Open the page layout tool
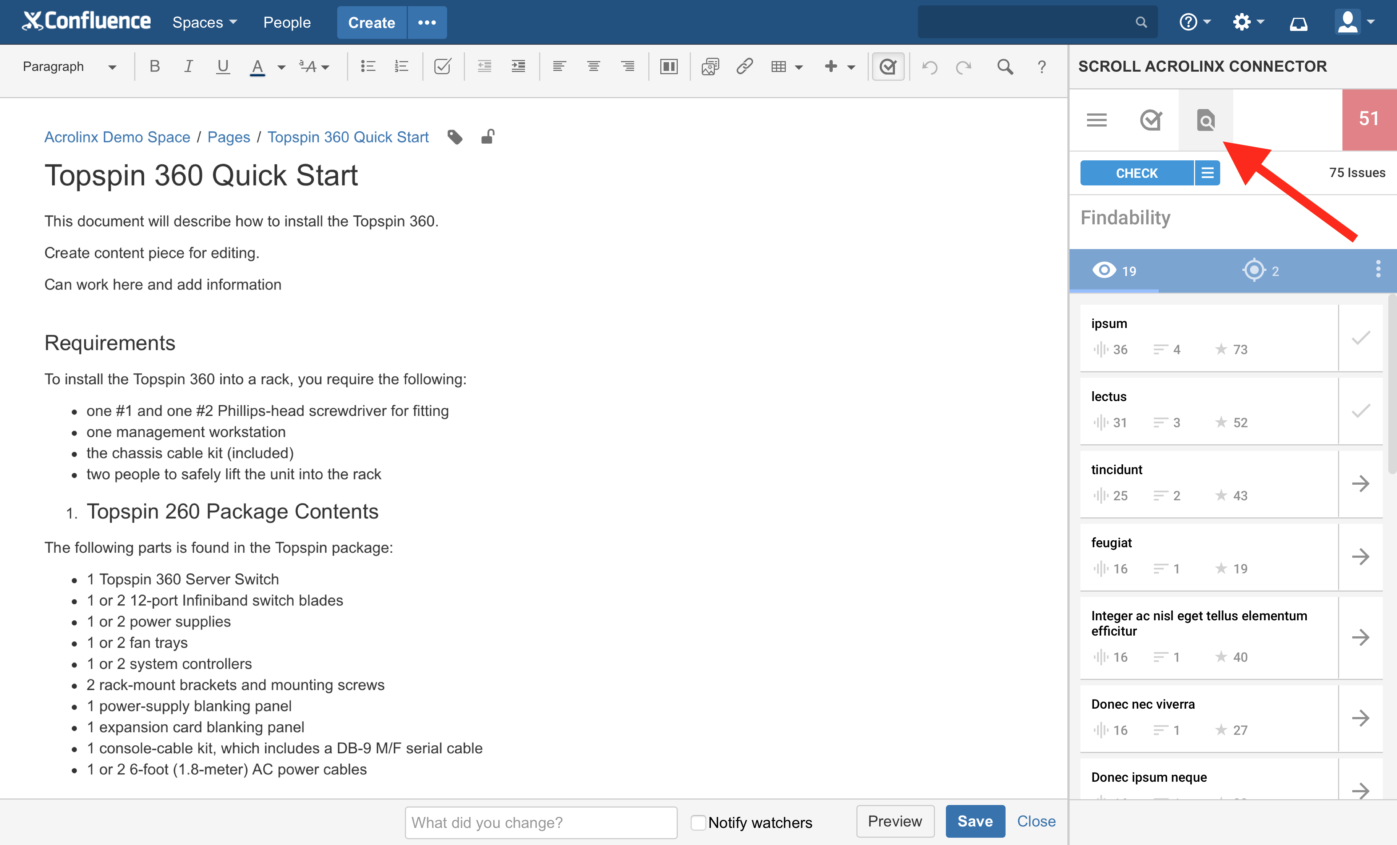The width and height of the screenshot is (1397, 845). [669, 66]
